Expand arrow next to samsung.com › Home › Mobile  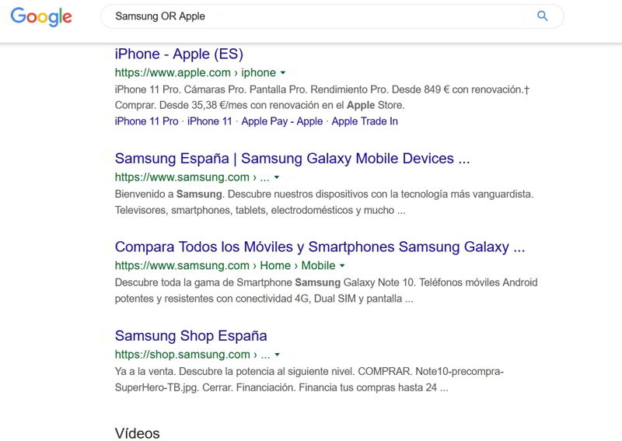(x=342, y=266)
